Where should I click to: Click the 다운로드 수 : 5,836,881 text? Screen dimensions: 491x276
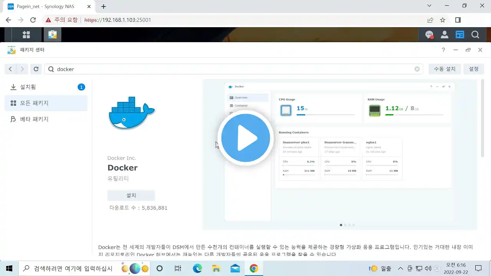pyautogui.click(x=138, y=208)
